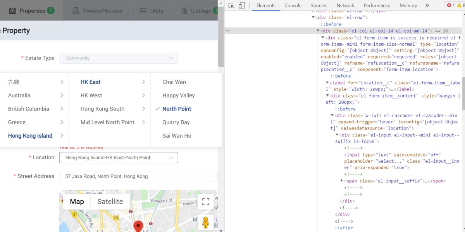Click the Listings tab icon

pyautogui.click(x=184, y=11)
